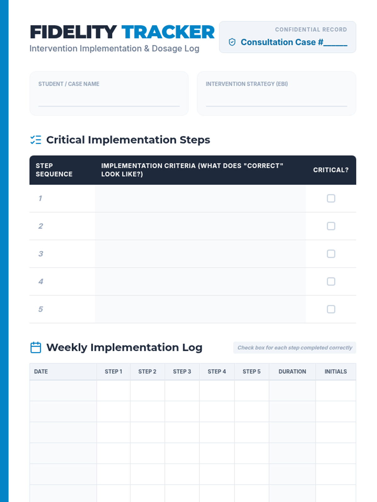Click the DATE column header
The image size is (377, 502).
[x=41, y=371]
